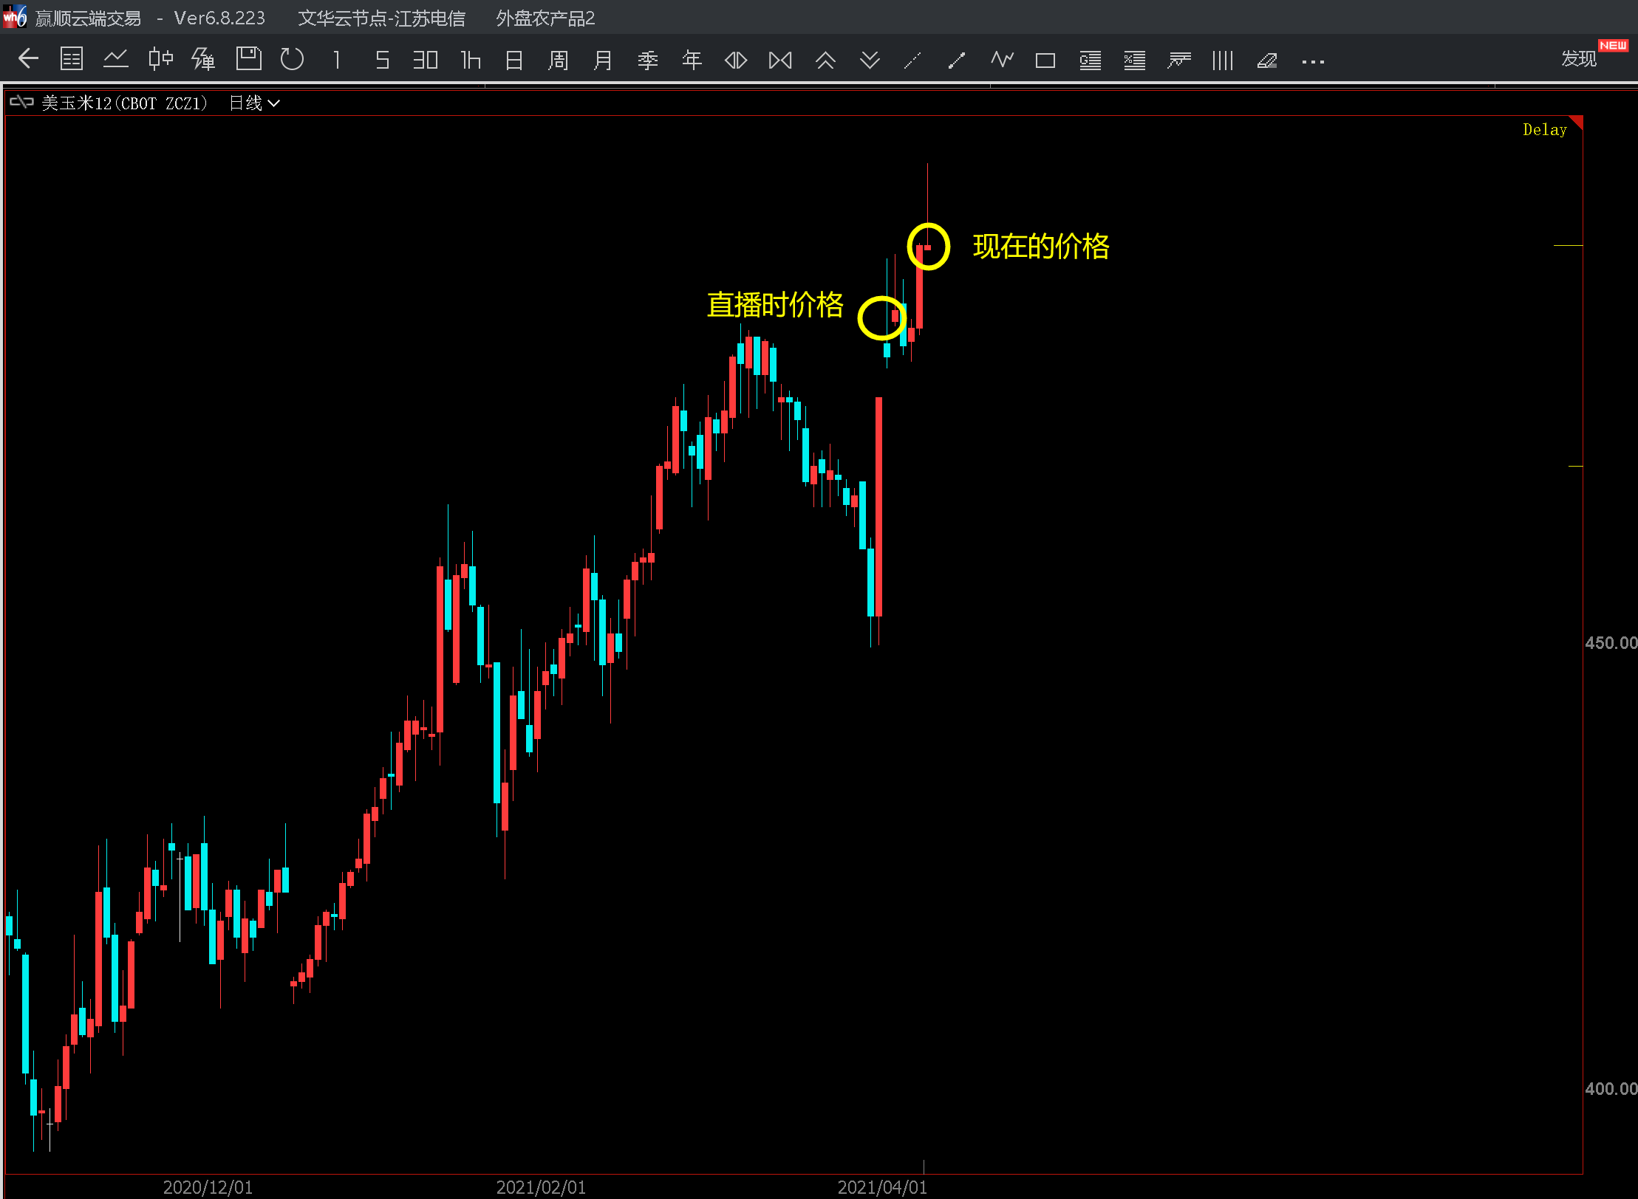Screen dimensions: 1638x1199
Task: Select the rectangle drawing tool
Action: [x=1045, y=60]
